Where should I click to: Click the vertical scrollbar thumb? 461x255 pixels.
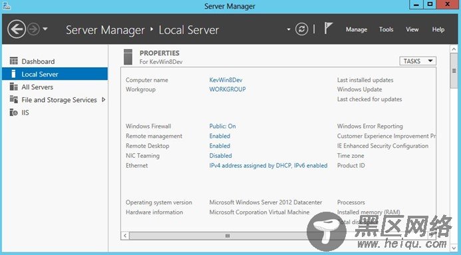[x=454, y=71]
